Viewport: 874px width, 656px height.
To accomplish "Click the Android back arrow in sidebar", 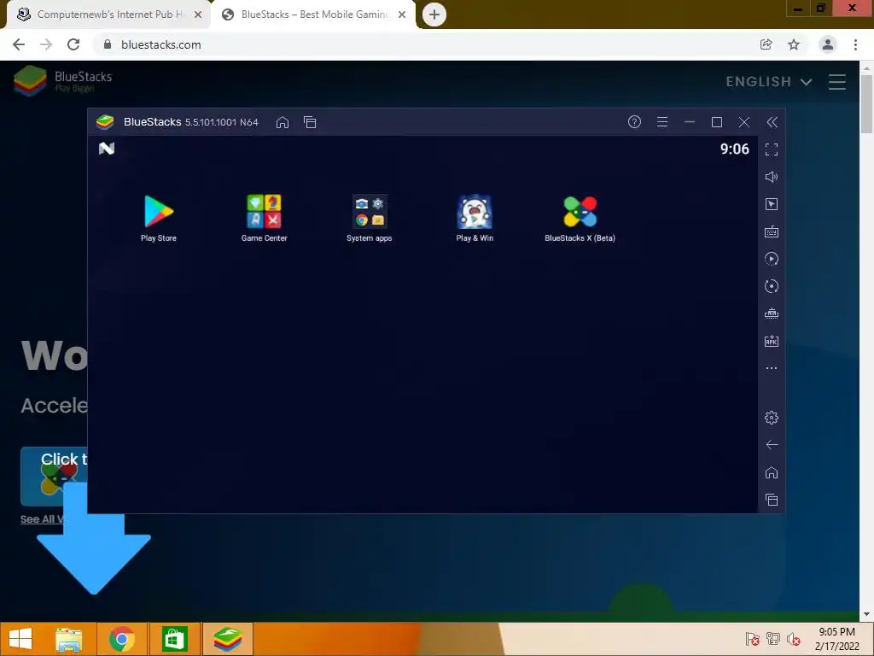I will 772,444.
